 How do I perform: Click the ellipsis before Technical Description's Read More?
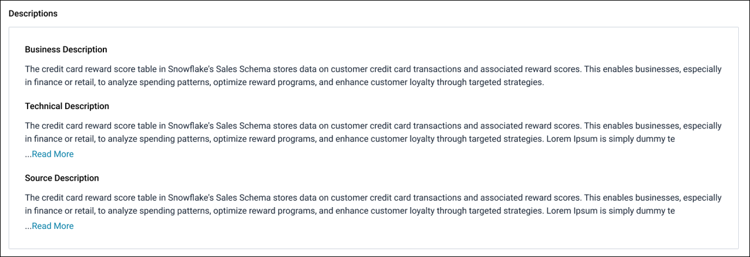(28, 155)
